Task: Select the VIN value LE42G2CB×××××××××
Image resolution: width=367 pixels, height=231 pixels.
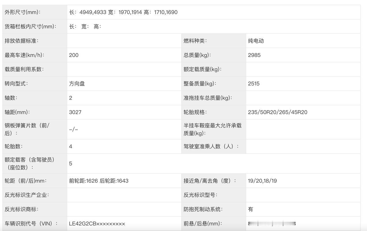Action: [x=97, y=224]
